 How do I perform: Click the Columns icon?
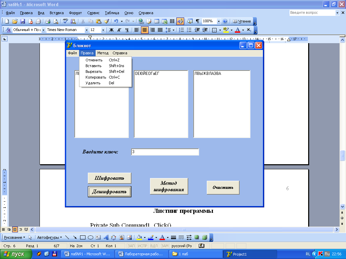(x=172, y=21)
